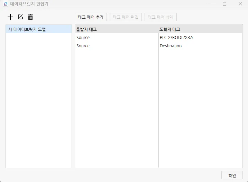The width and height of the screenshot is (248, 182).
Task: Select the first row's Source cell
Action: coord(83,37)
